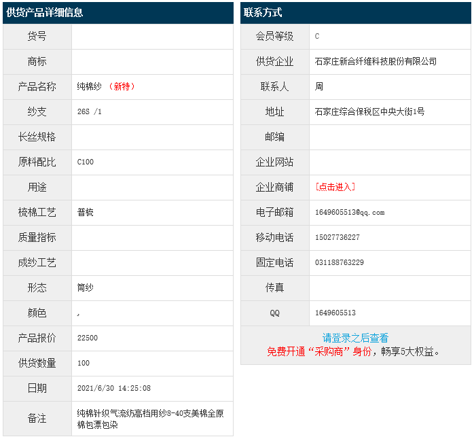The width and height of the screenshot is (474, 439).
Task: Open the 请登录之后查看 login link
Action: point(355,338)
